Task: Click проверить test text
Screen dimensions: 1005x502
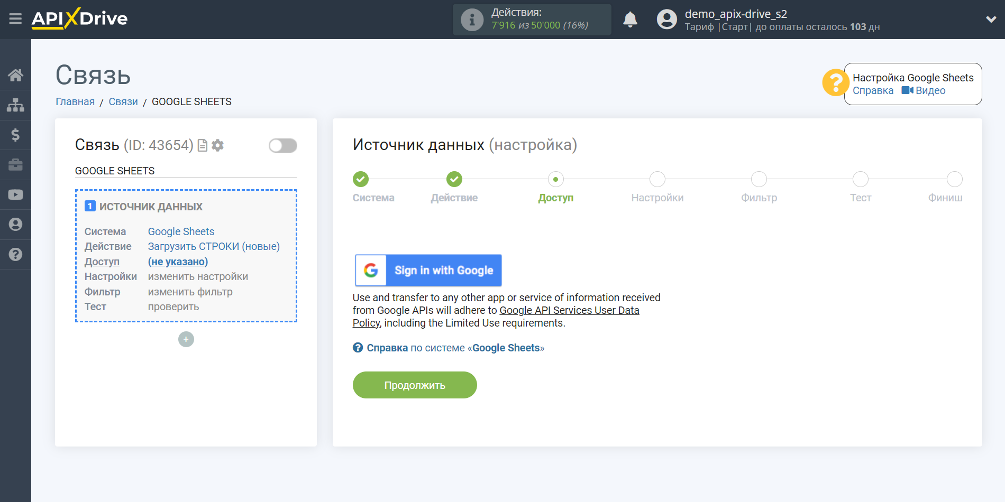Action: [x=173, y=306]
